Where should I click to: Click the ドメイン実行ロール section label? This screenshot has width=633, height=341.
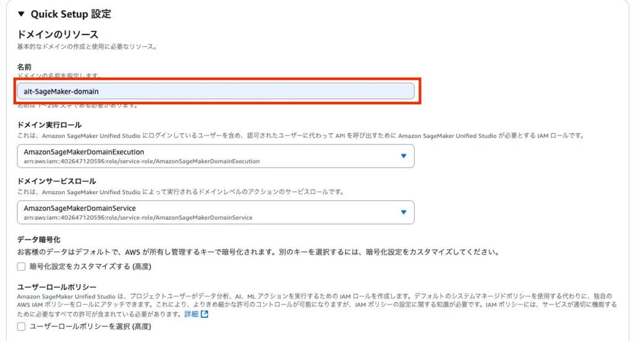tap(49, 125)
